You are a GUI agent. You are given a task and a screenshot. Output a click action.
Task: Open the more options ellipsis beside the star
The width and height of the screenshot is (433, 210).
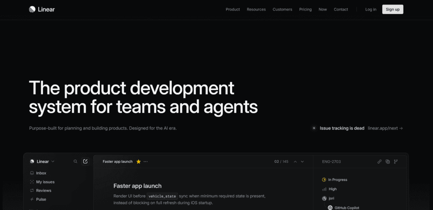[145, 162]
